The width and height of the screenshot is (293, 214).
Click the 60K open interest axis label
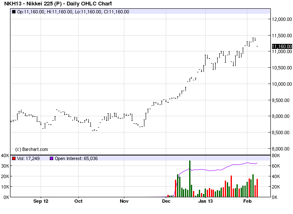click(x=276, y=166)
